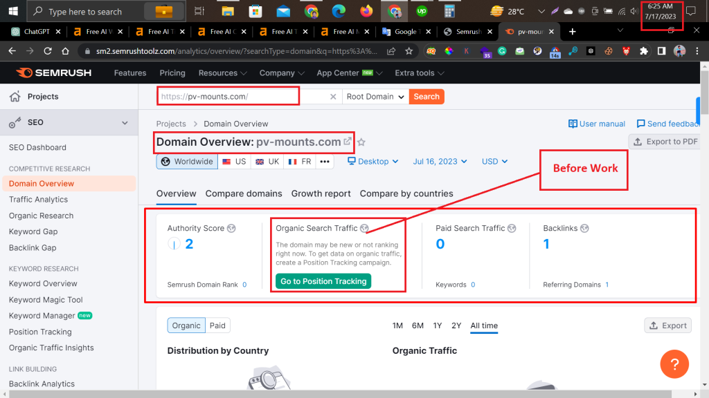Star the pv-mounts.com domain as favorite
This screenshot has width=709, height=398.
361,142
